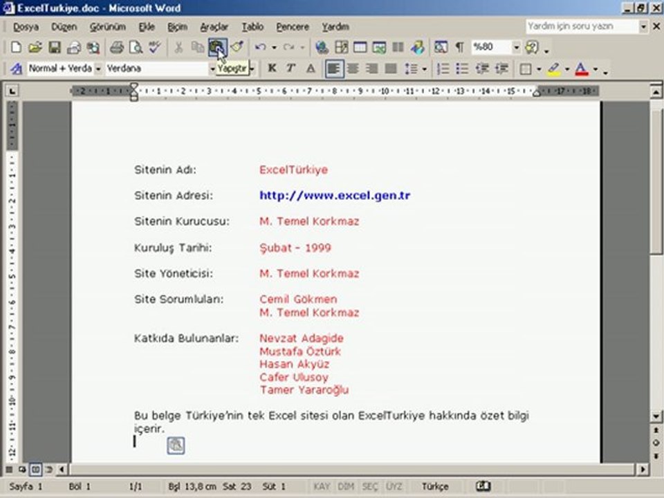Open the Dosya menu
This screenshot has width=664, height=498.
tap(26, 27)
